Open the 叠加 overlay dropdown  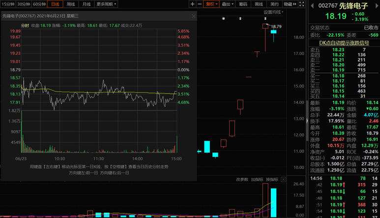coord(228,4)
